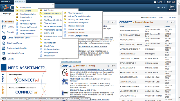The width and height of the screenshot is (180, 101).
Task: Select Change My Password menu item
Action: (x=28, y=27)
